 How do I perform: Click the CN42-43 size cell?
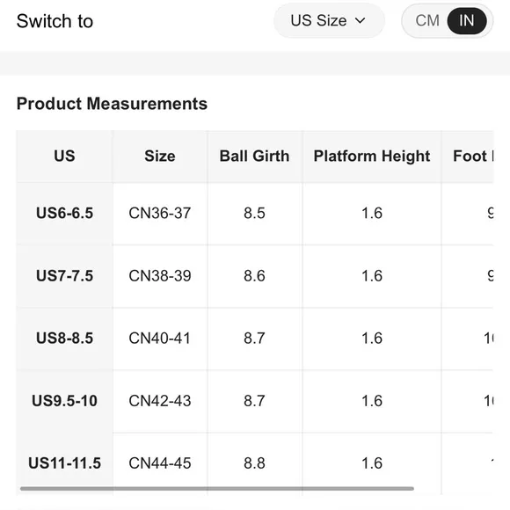point(160,401)
